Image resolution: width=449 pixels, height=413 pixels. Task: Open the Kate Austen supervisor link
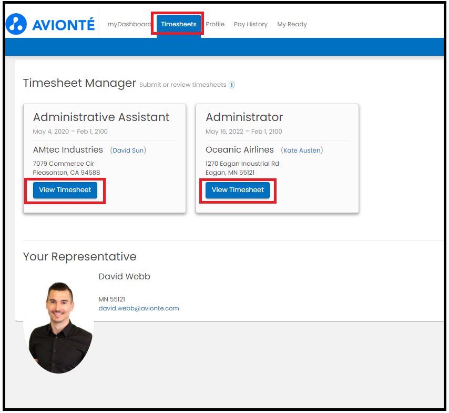[x=302, y=150]
